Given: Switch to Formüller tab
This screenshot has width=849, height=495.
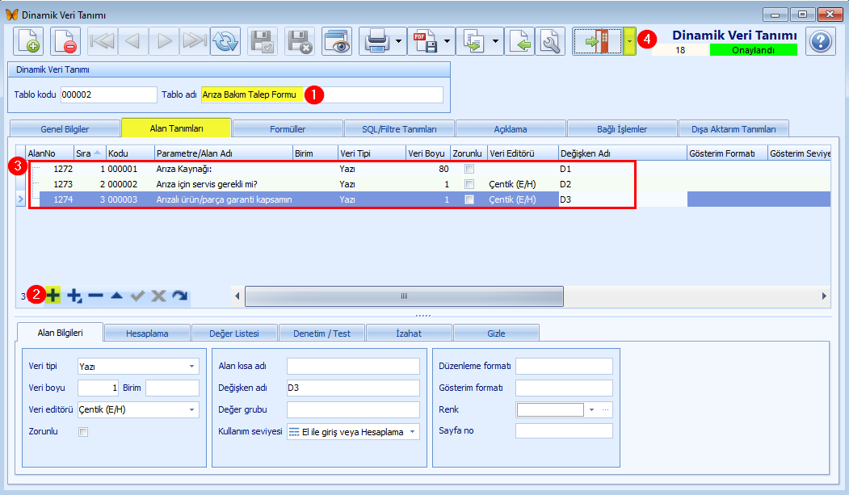Looking at the screenshot, I should [x=288, y=128].
